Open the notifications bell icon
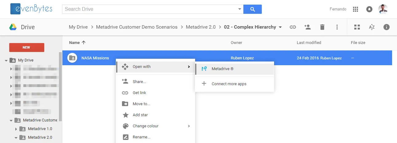This screenshot has height=143, width=397. point(369,9)
